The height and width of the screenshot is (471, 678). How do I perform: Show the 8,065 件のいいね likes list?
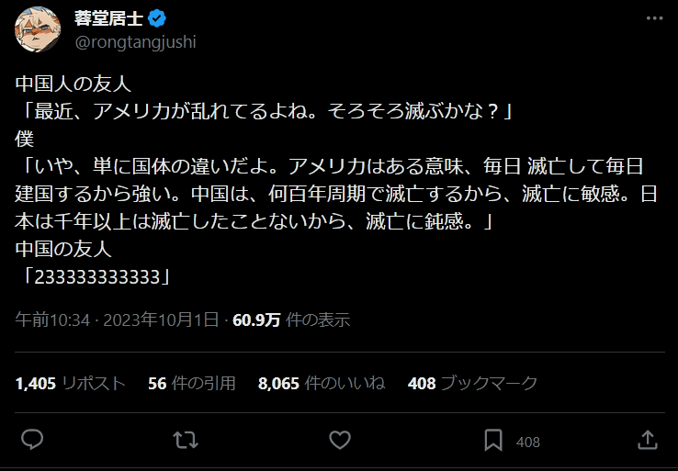coord(322,384)
